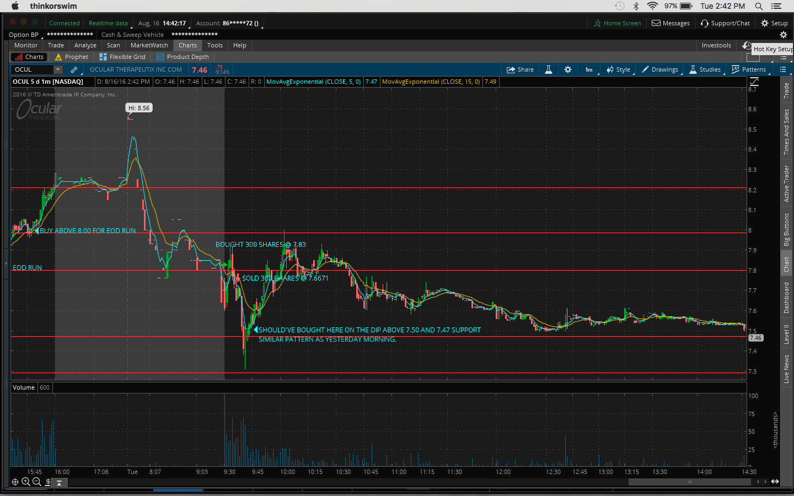Open the Investools tab
Screen dimensions: 794x496
(716, 45)
